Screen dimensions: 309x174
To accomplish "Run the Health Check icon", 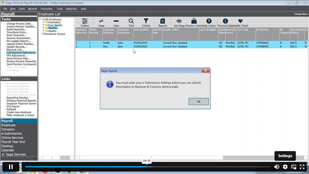I will (240, 21).
